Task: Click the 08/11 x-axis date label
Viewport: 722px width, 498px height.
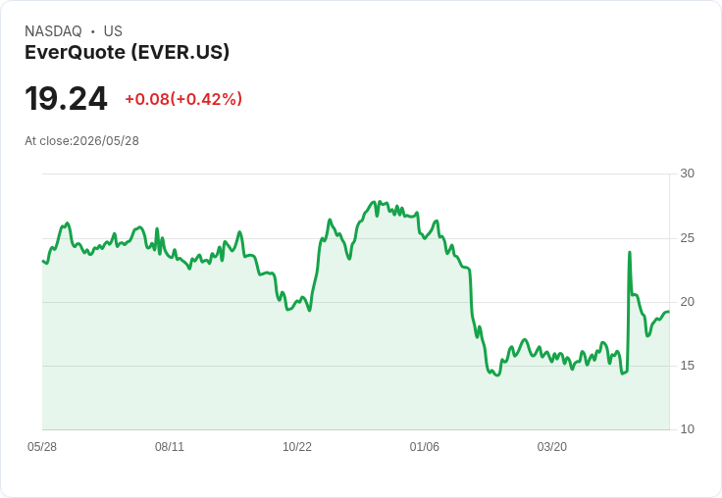Action: (x=170, y=446)
